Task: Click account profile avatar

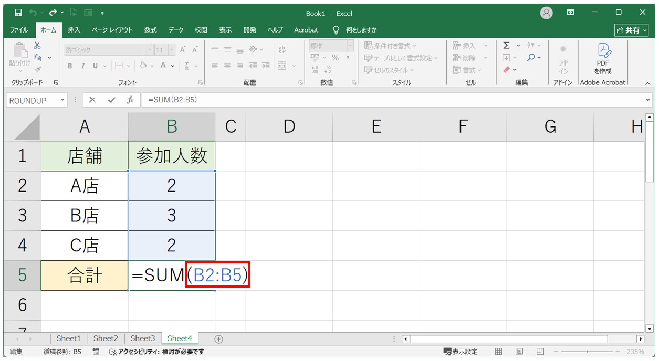Action: [x=547, y=13]
